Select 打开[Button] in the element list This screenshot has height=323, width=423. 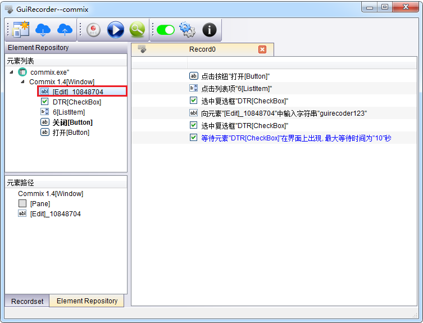tap(71, 133)
